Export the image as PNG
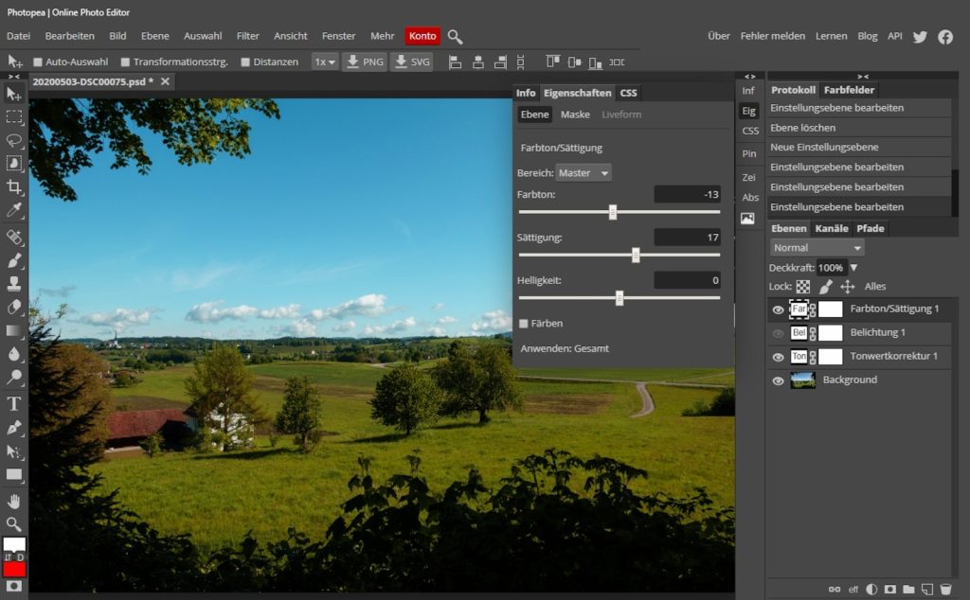Viewport: 970px width, 600px height. click(x=365, y=62)
